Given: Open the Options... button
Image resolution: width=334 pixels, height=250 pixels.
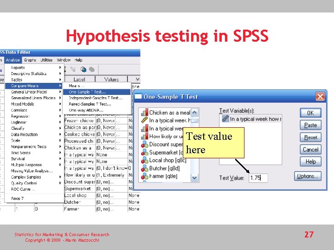Looking at the screenshot, I should (308, 176).
